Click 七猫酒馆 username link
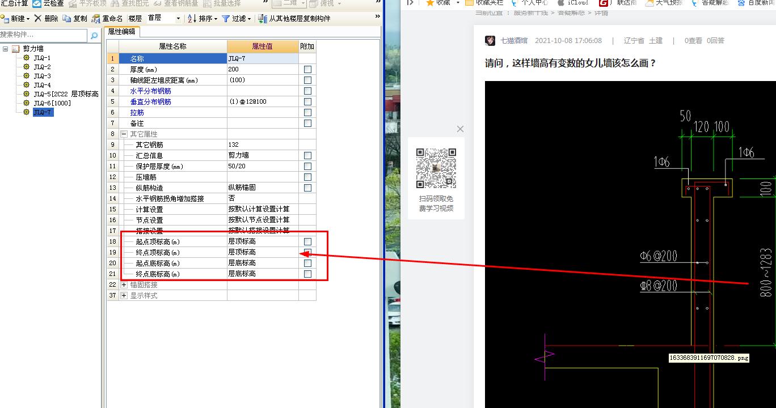 click(514, 40)
